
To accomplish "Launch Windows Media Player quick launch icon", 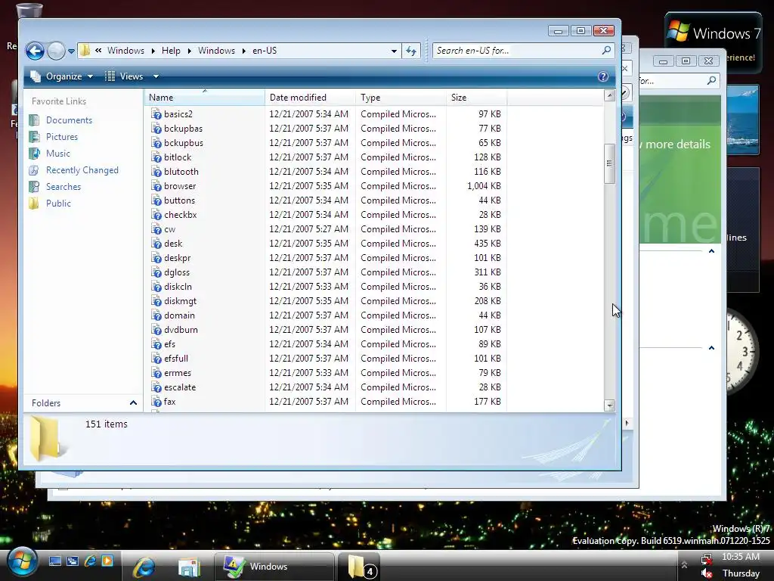I will tap(107, 561).
